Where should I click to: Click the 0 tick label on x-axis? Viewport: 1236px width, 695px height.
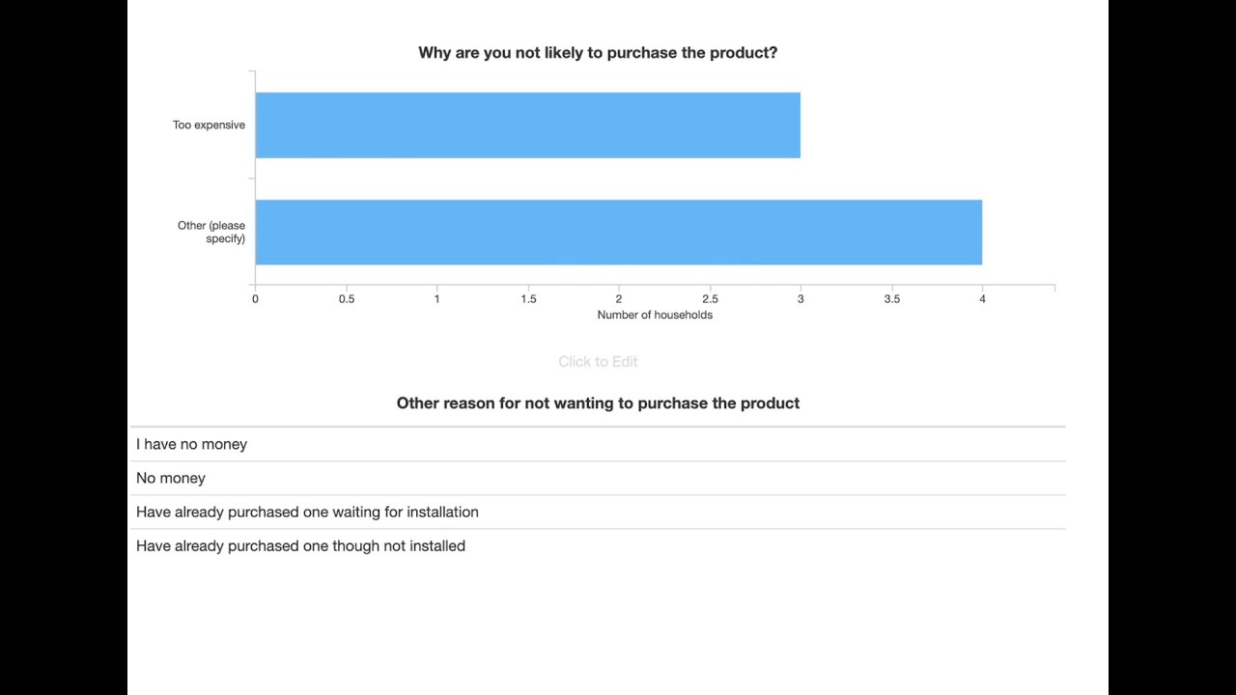pyautogui.click(x=255, y=299)
